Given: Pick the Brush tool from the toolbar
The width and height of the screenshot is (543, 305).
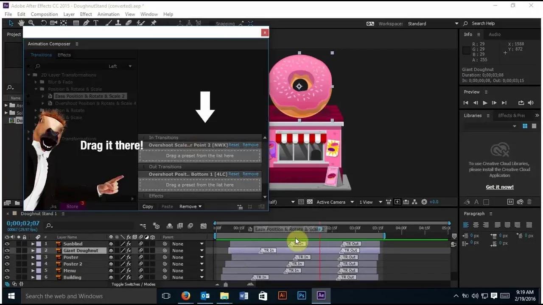Looking at the screenshot, I should click(107, 23).
